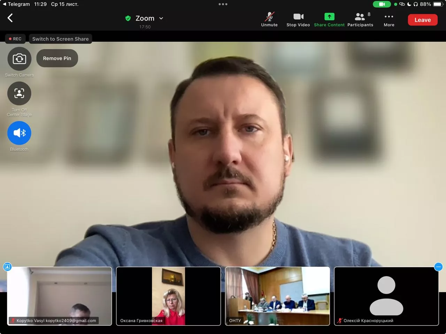Select the ОНТУ conference room thumbnail
This screenshot has height=334, width=446.
point(277,296)
